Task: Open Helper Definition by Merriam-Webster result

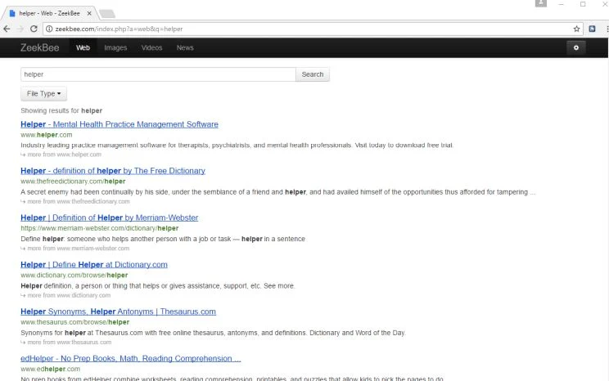Action: coord(110,217)
